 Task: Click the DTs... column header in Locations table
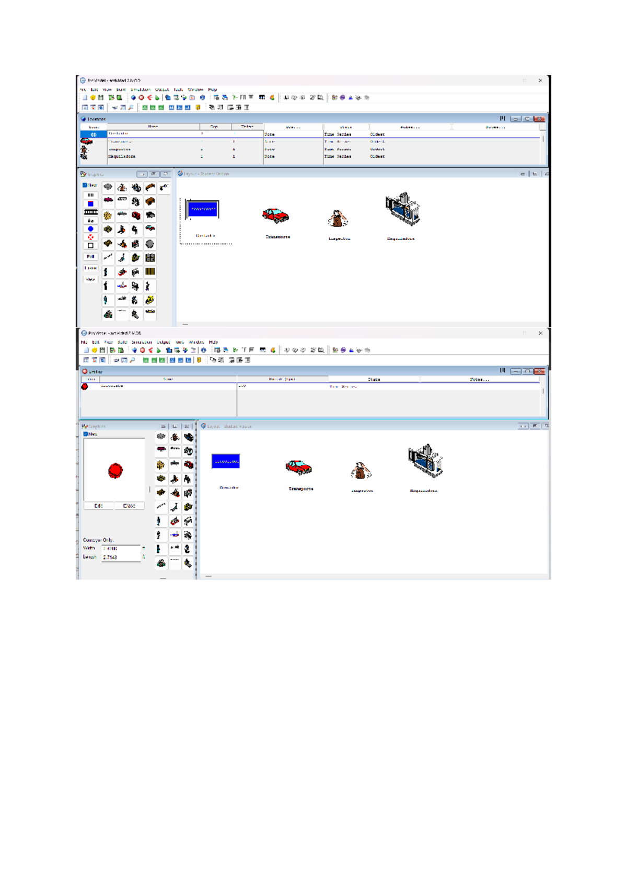coord(293,127)
